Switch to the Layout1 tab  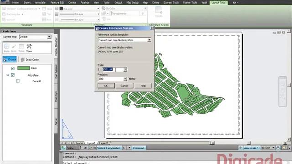[x=91, y=143]
